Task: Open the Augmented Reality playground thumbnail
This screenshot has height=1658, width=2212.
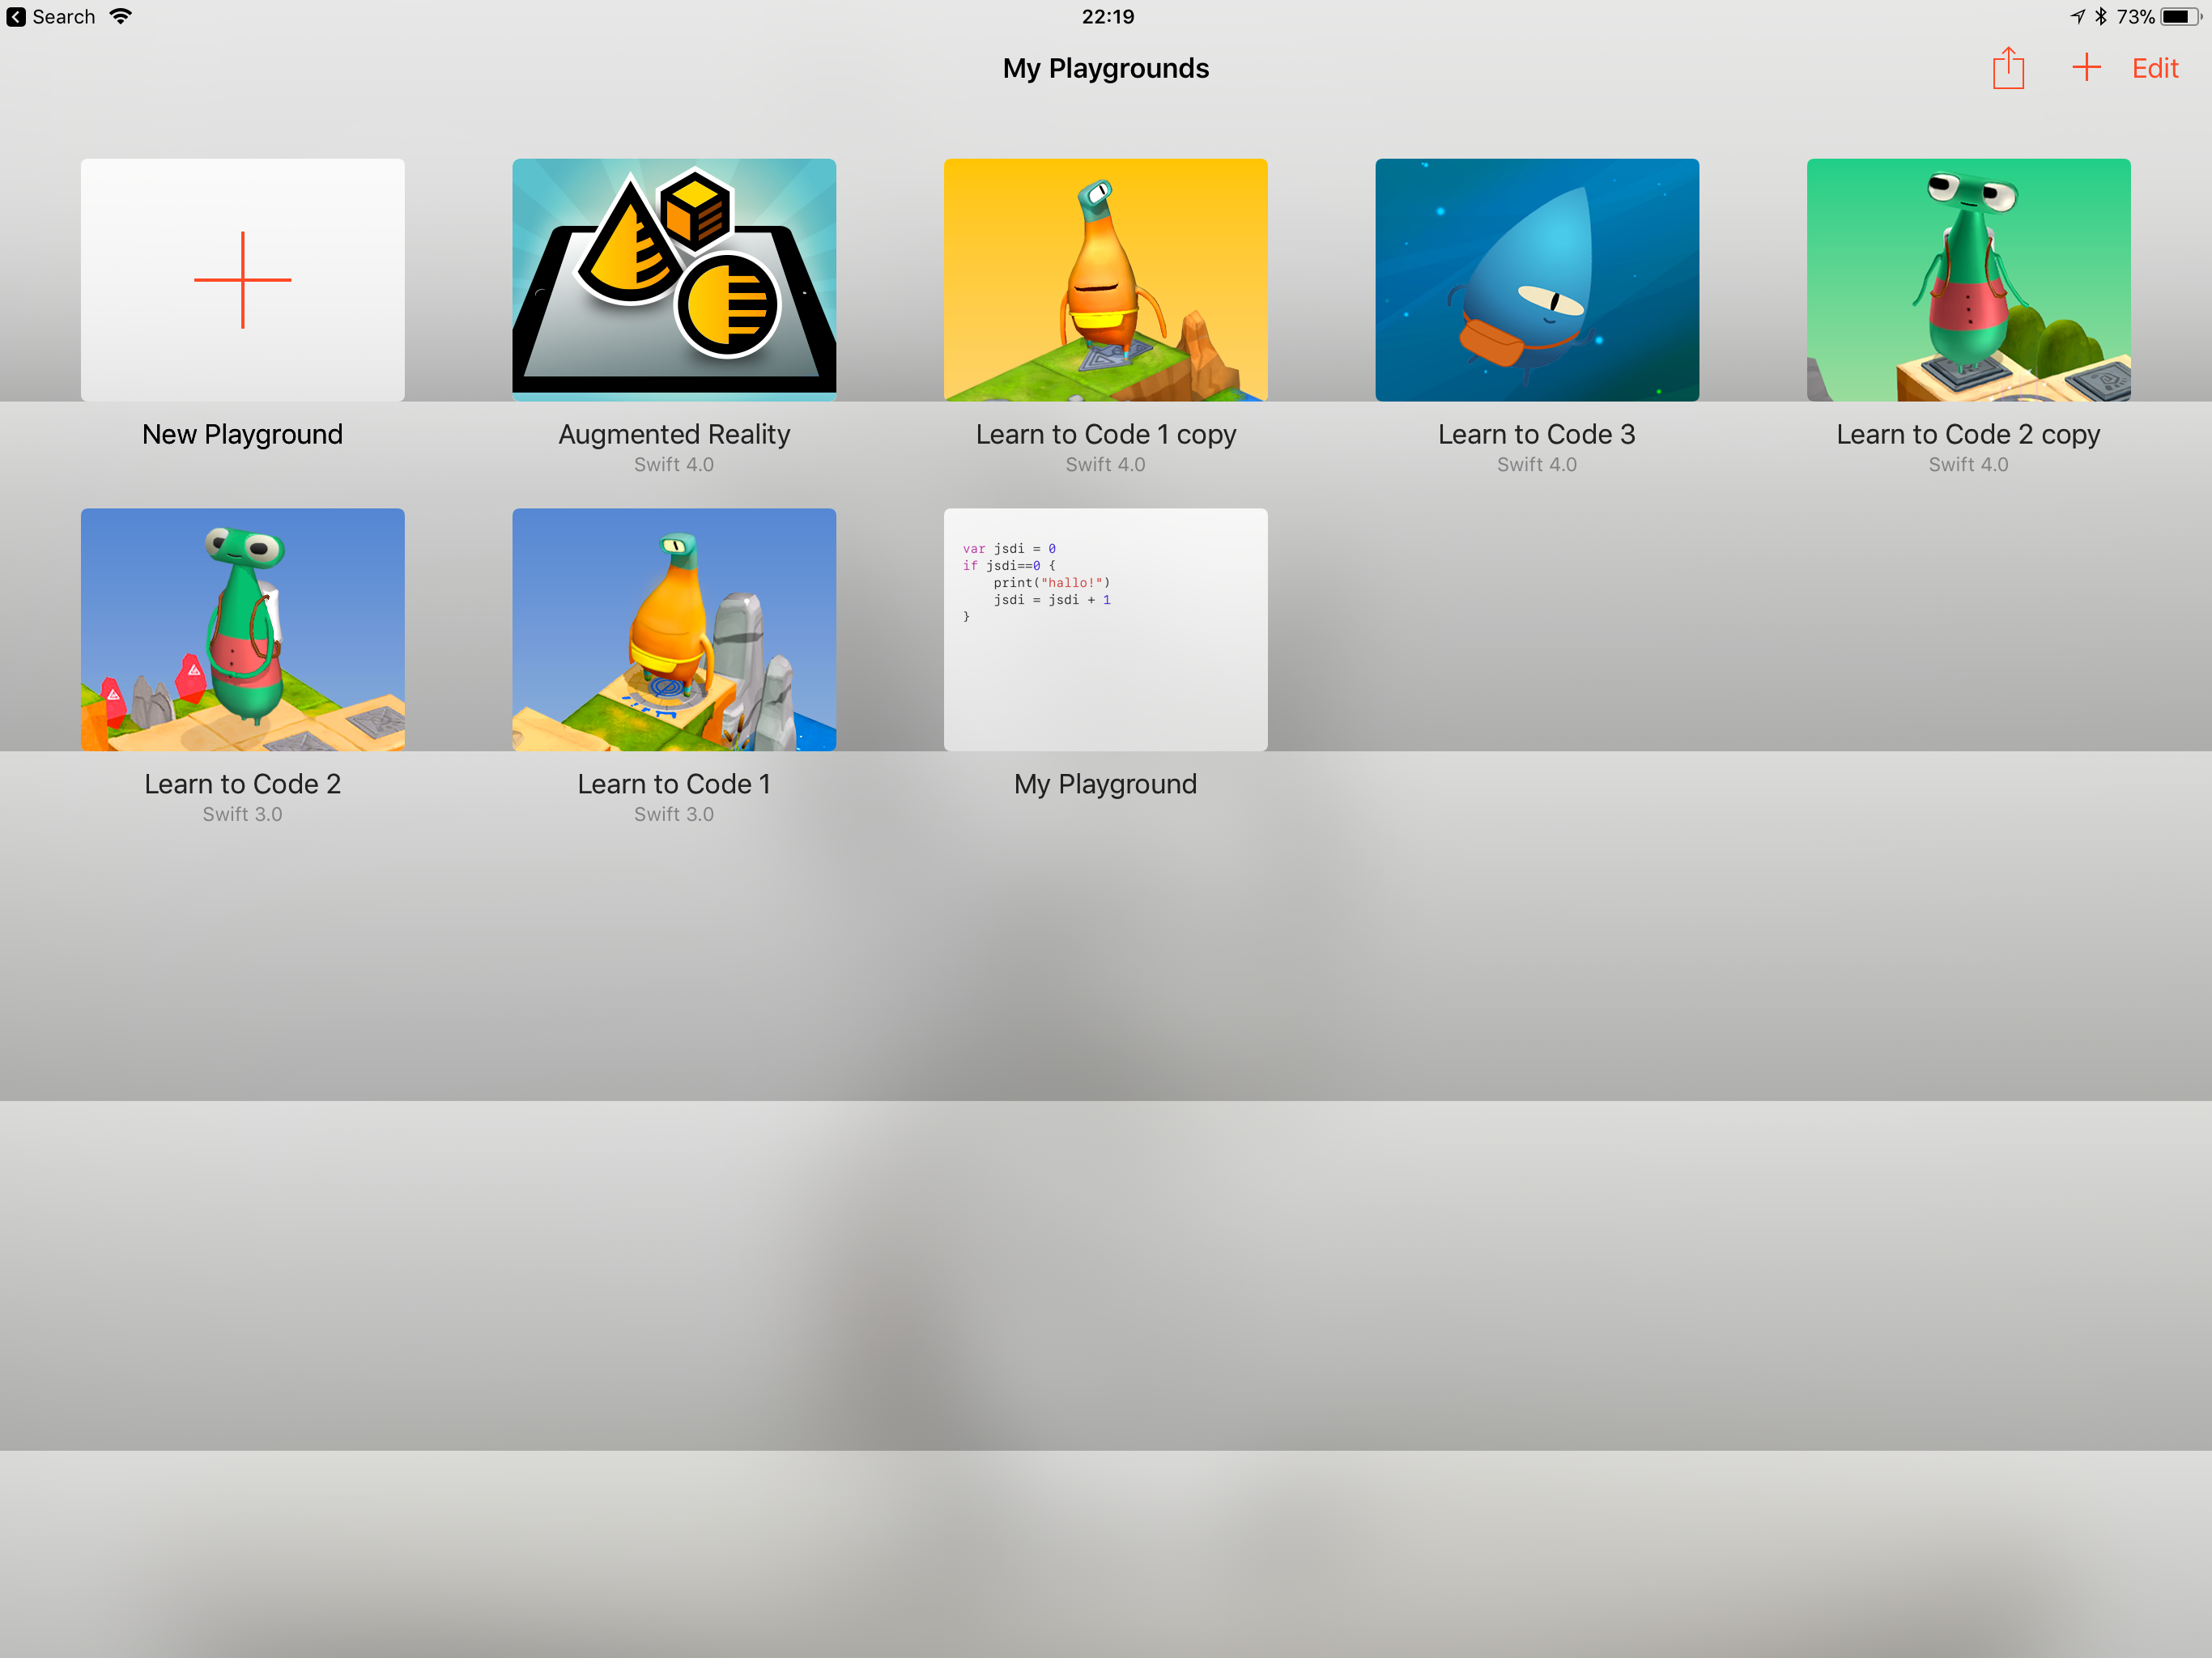Action: [674, 280]
